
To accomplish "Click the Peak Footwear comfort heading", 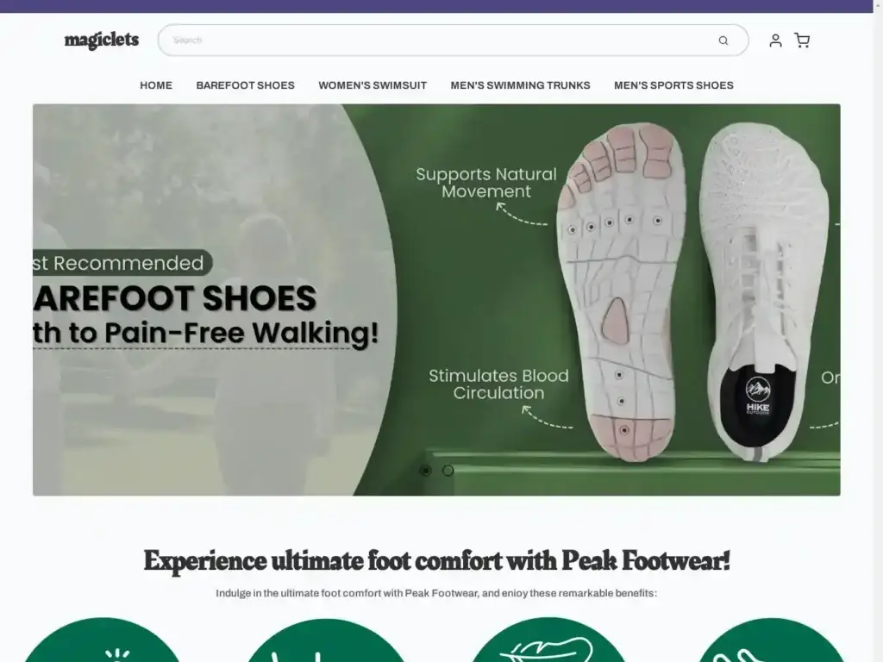I will pyautogui.click(x=436, y=561).
